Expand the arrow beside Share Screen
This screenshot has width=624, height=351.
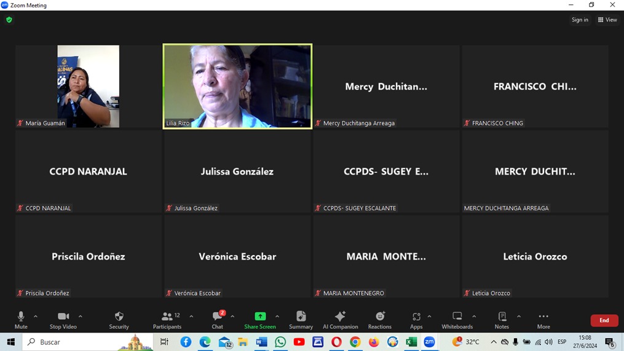point(277,317)
